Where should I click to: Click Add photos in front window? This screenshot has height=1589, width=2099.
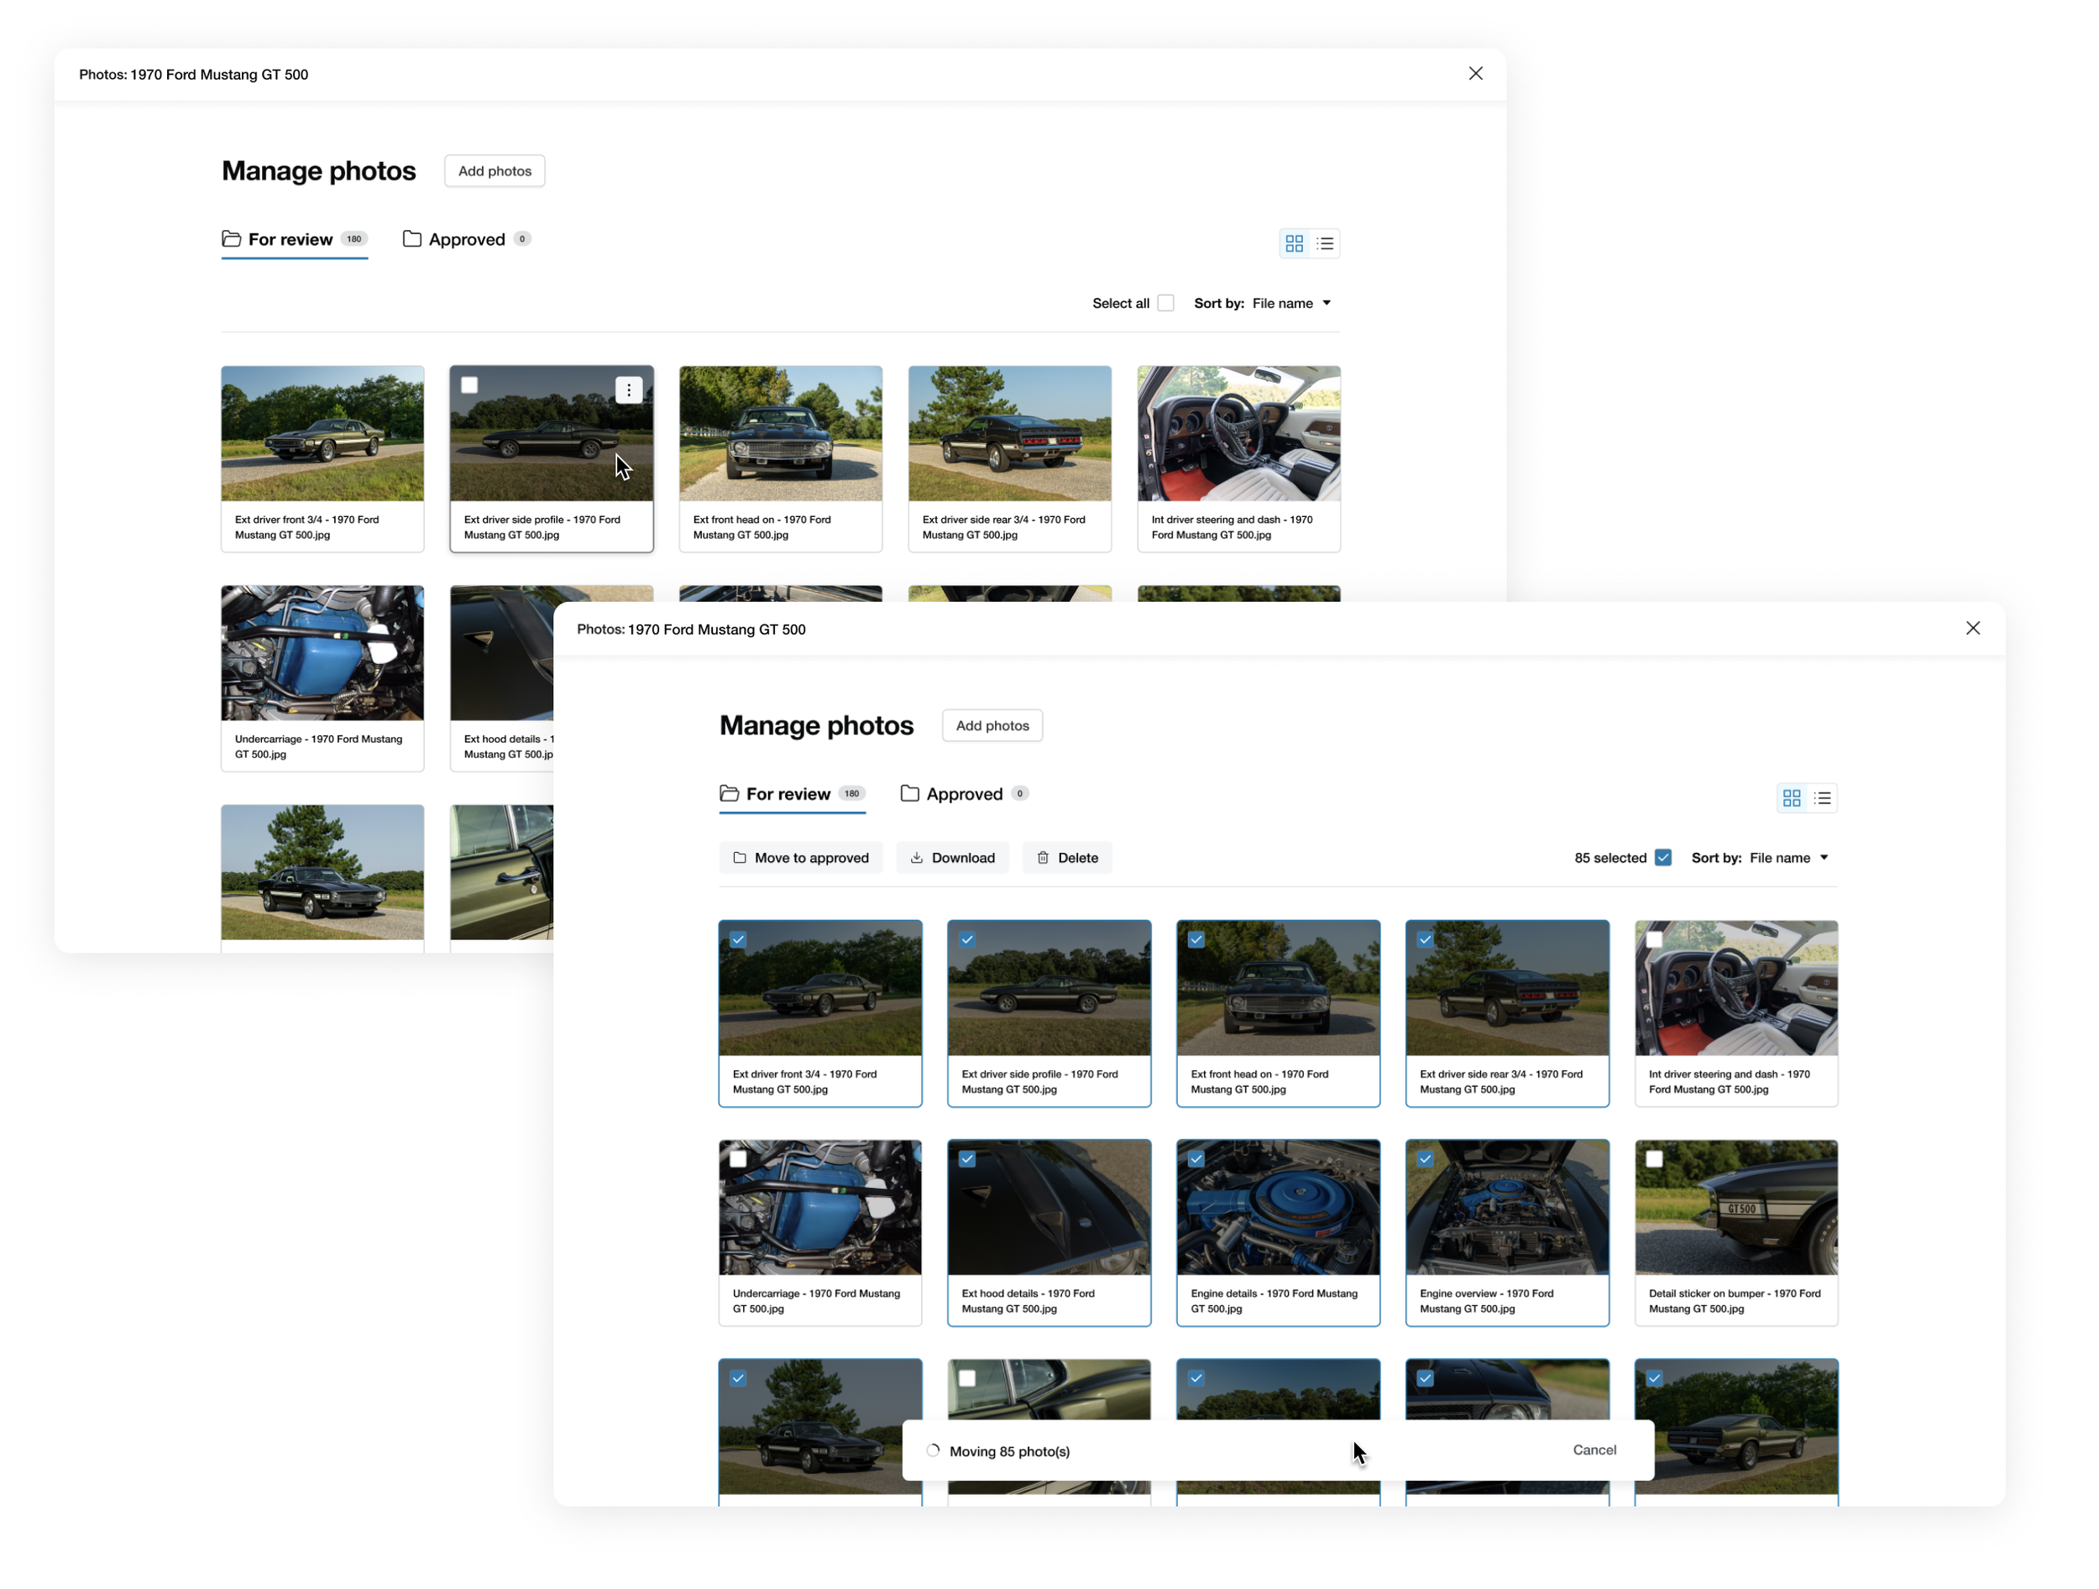992,726
